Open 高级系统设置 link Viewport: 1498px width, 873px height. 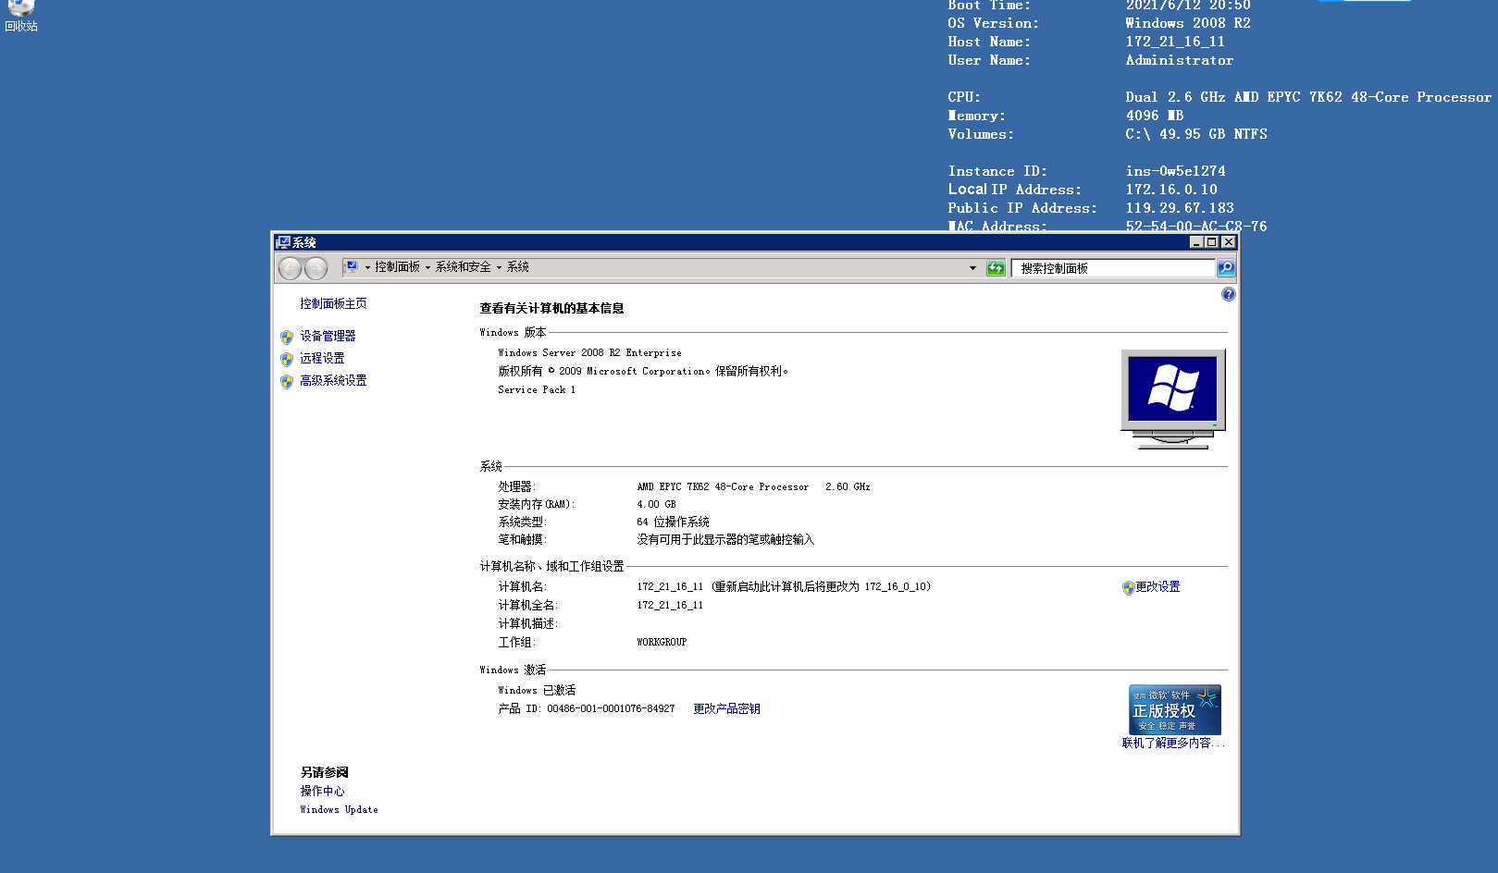[333, 380]
